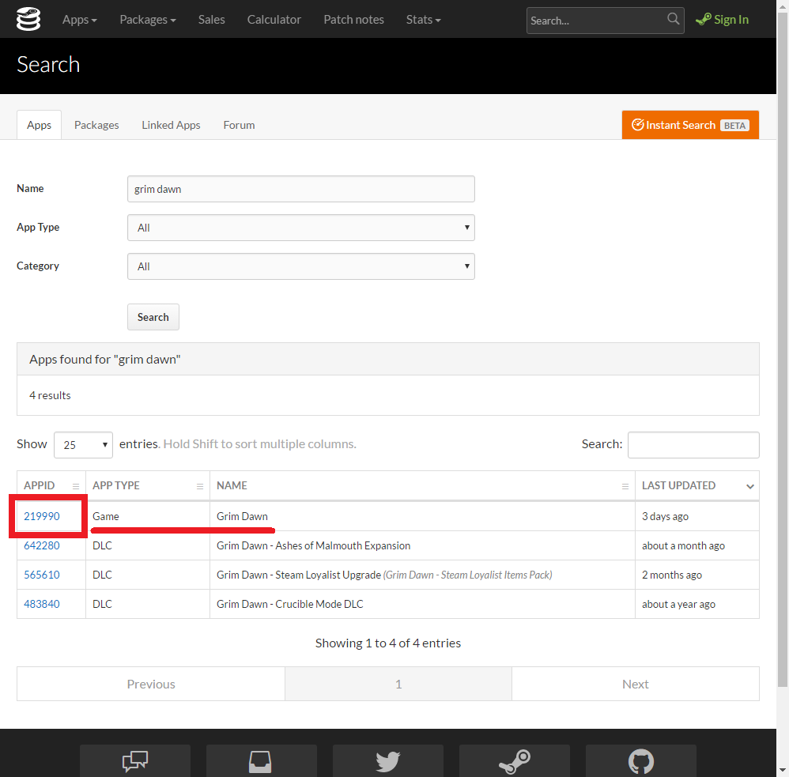Change the Show entries count dropdown
789x777 pixels.
82,444
